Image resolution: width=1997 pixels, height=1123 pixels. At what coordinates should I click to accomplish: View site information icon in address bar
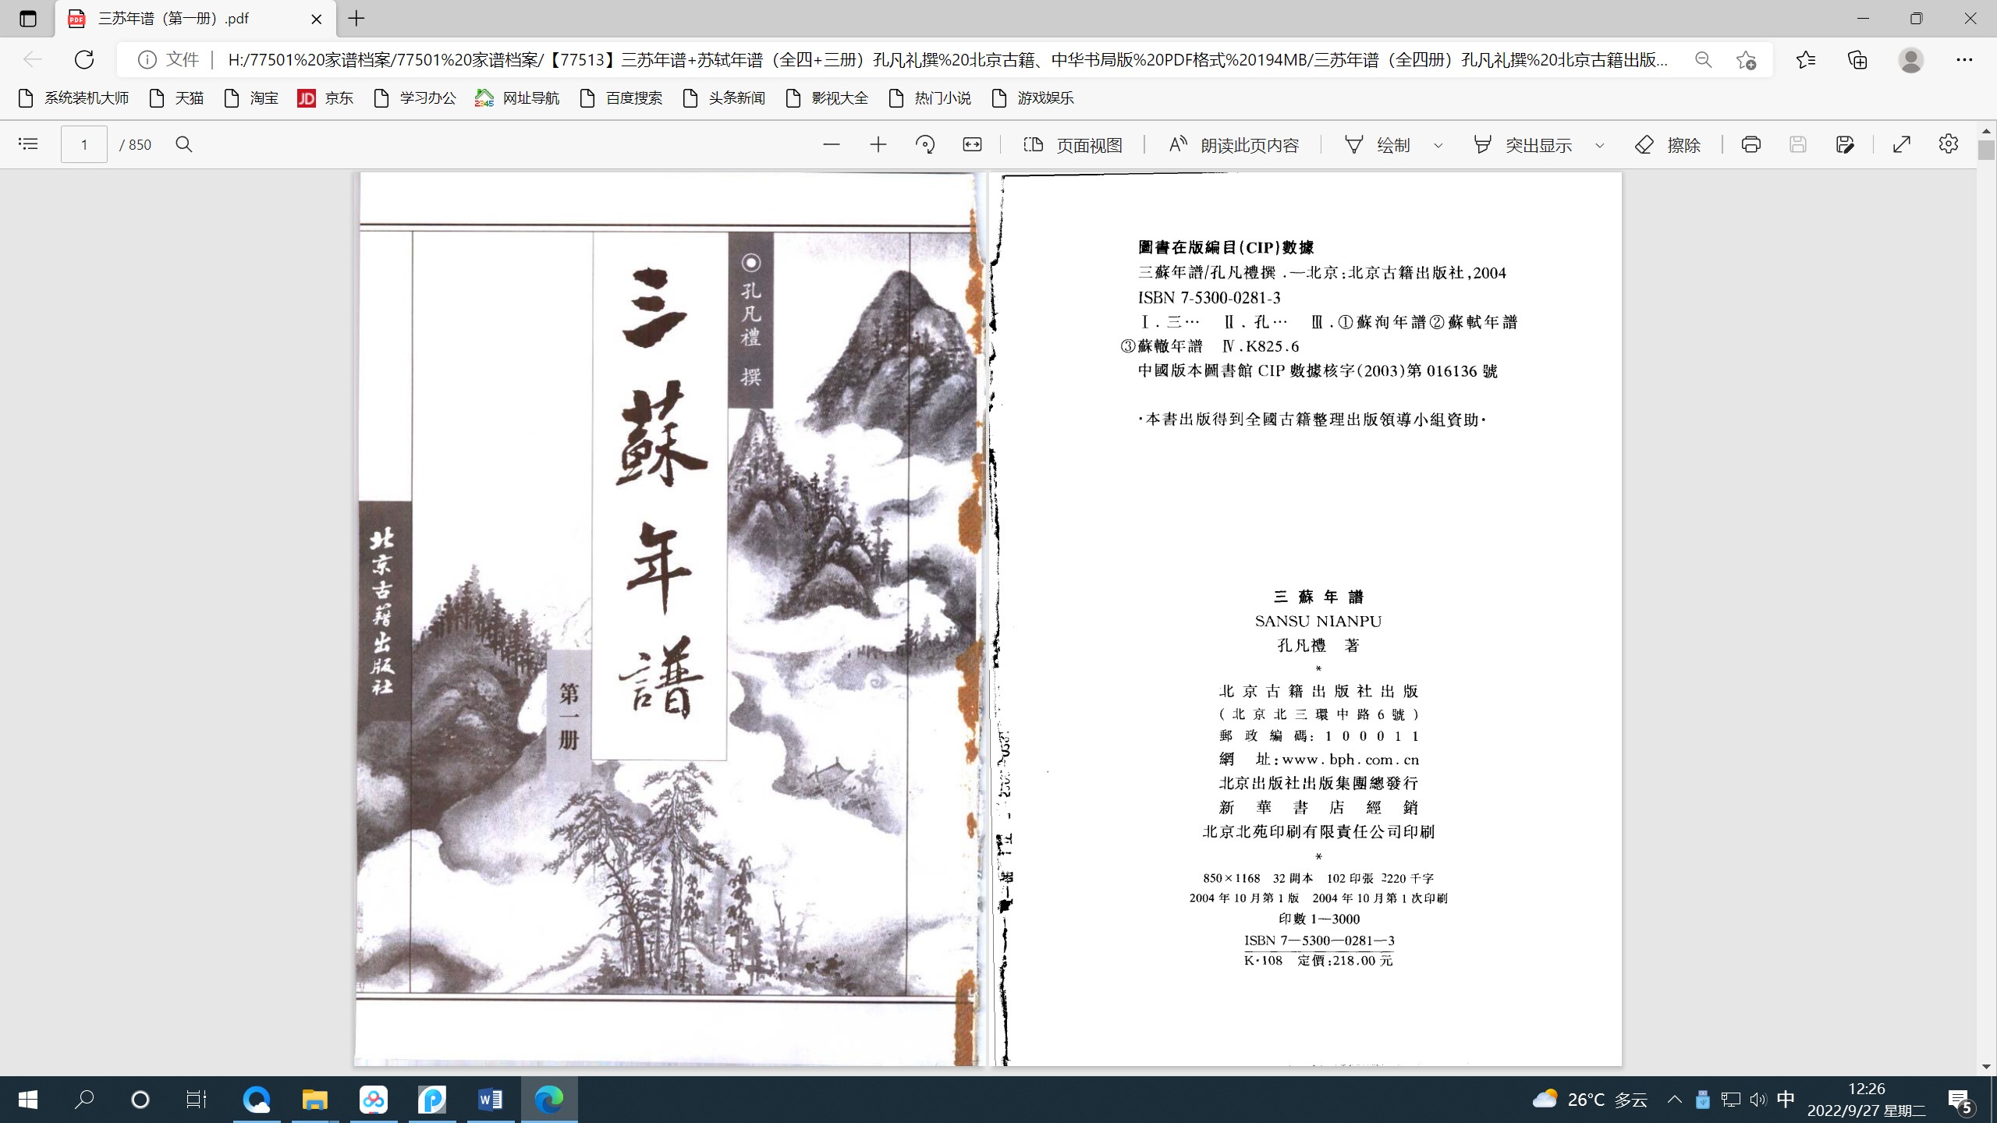[x=147, y=59]
